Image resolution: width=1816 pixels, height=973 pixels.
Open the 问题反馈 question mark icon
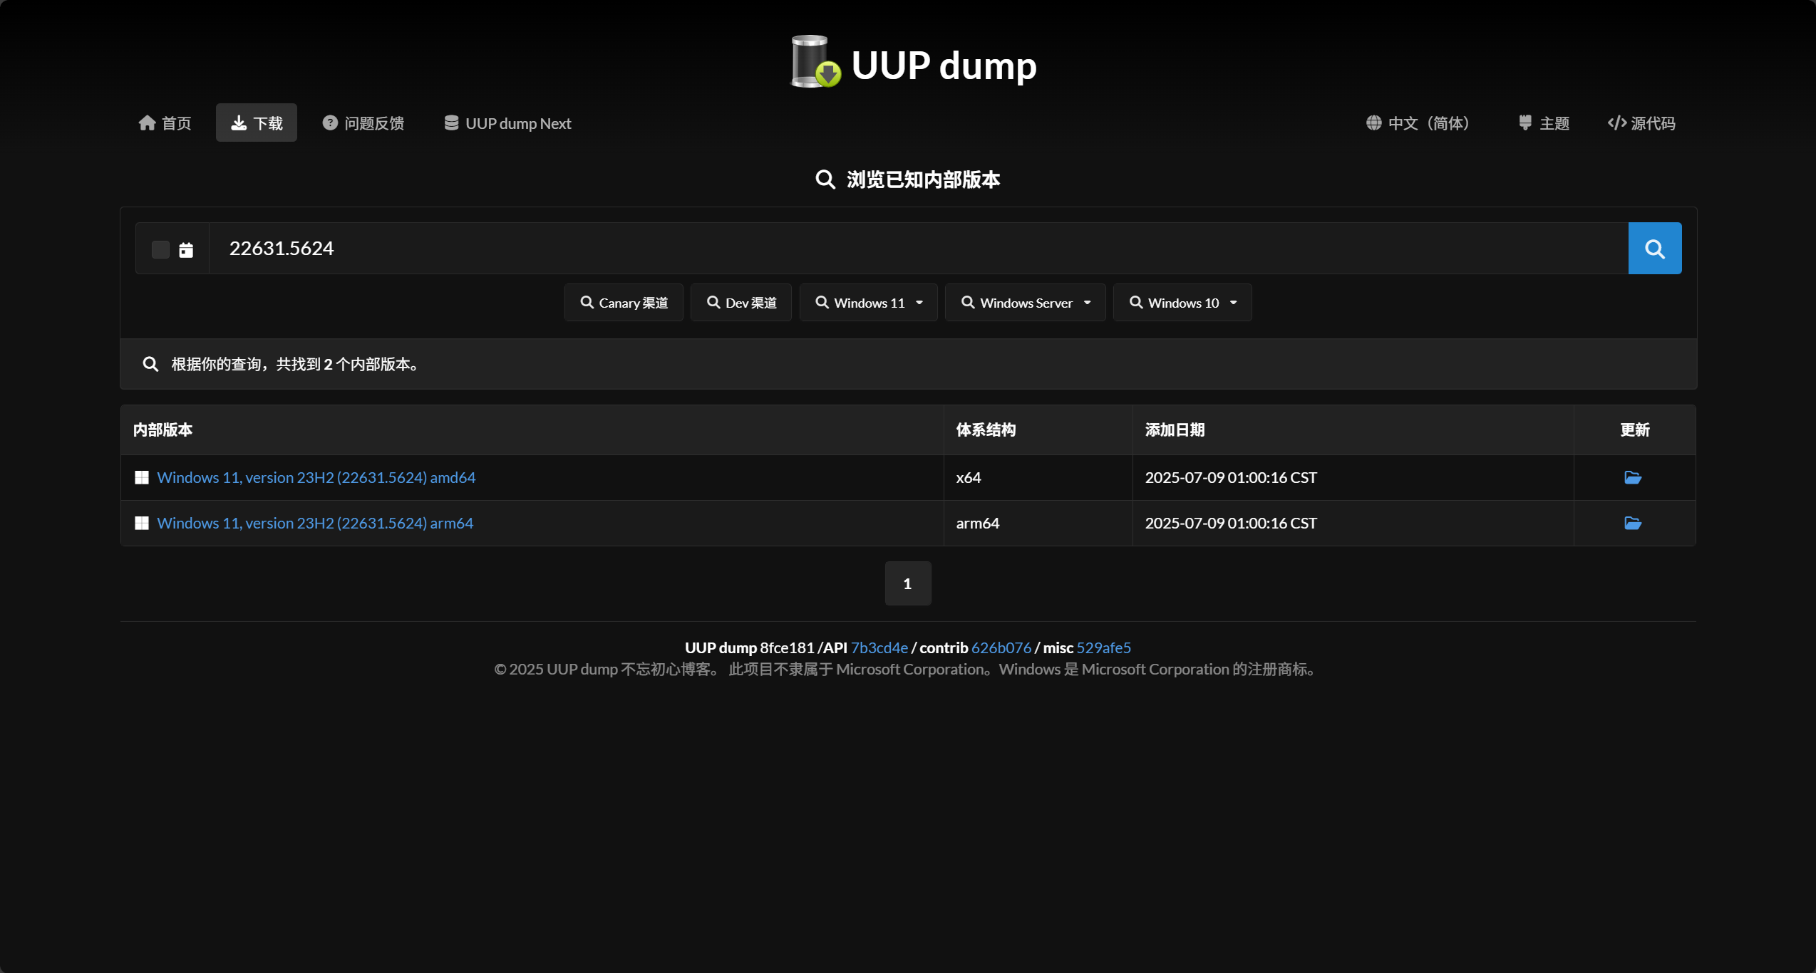329,122
